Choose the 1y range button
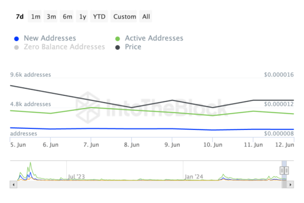 [83, 17]
